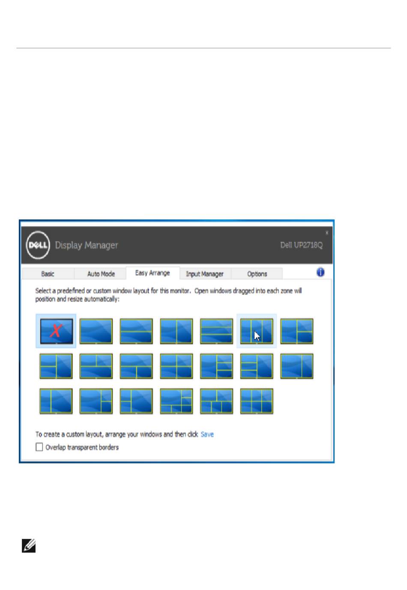This screenshot has width=407, height=590.
Task: Switch to the Basic tab
Action: pos(48,274)
